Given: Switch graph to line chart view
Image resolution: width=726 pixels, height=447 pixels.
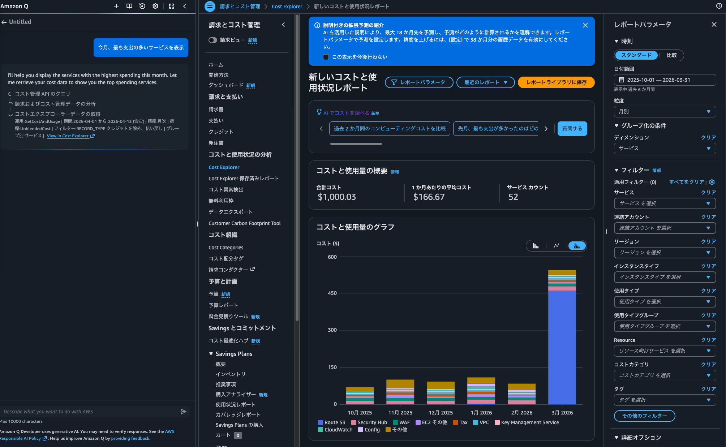Looking at the screenshot, I should click(556, 246).
